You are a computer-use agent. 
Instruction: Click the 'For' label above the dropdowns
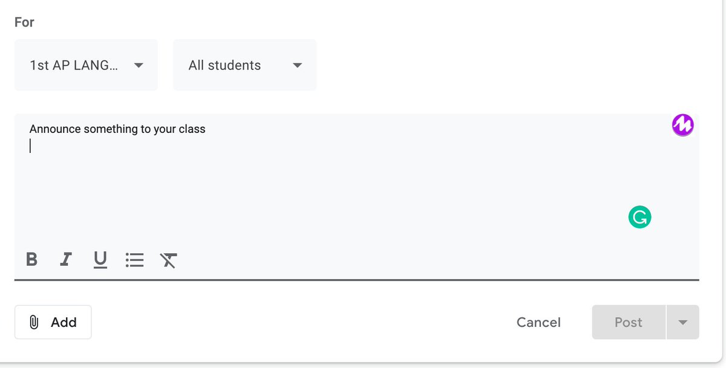[24, 22]
